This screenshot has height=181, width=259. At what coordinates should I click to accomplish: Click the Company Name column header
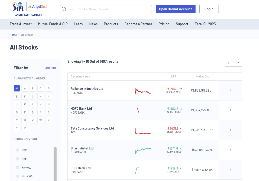(x=80, y=76)
